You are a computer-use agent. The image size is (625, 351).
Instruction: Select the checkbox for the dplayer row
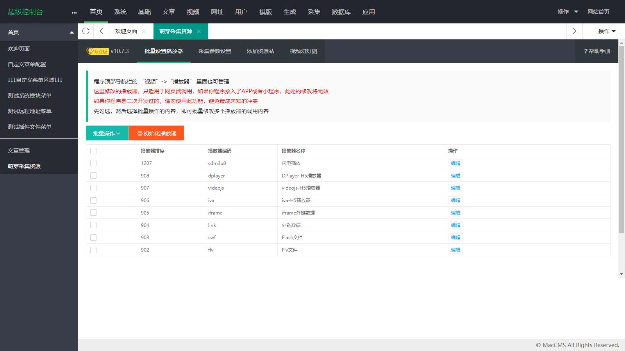point(93,175)
